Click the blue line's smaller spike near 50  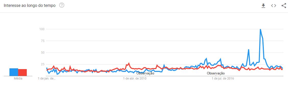click(248, 50)
